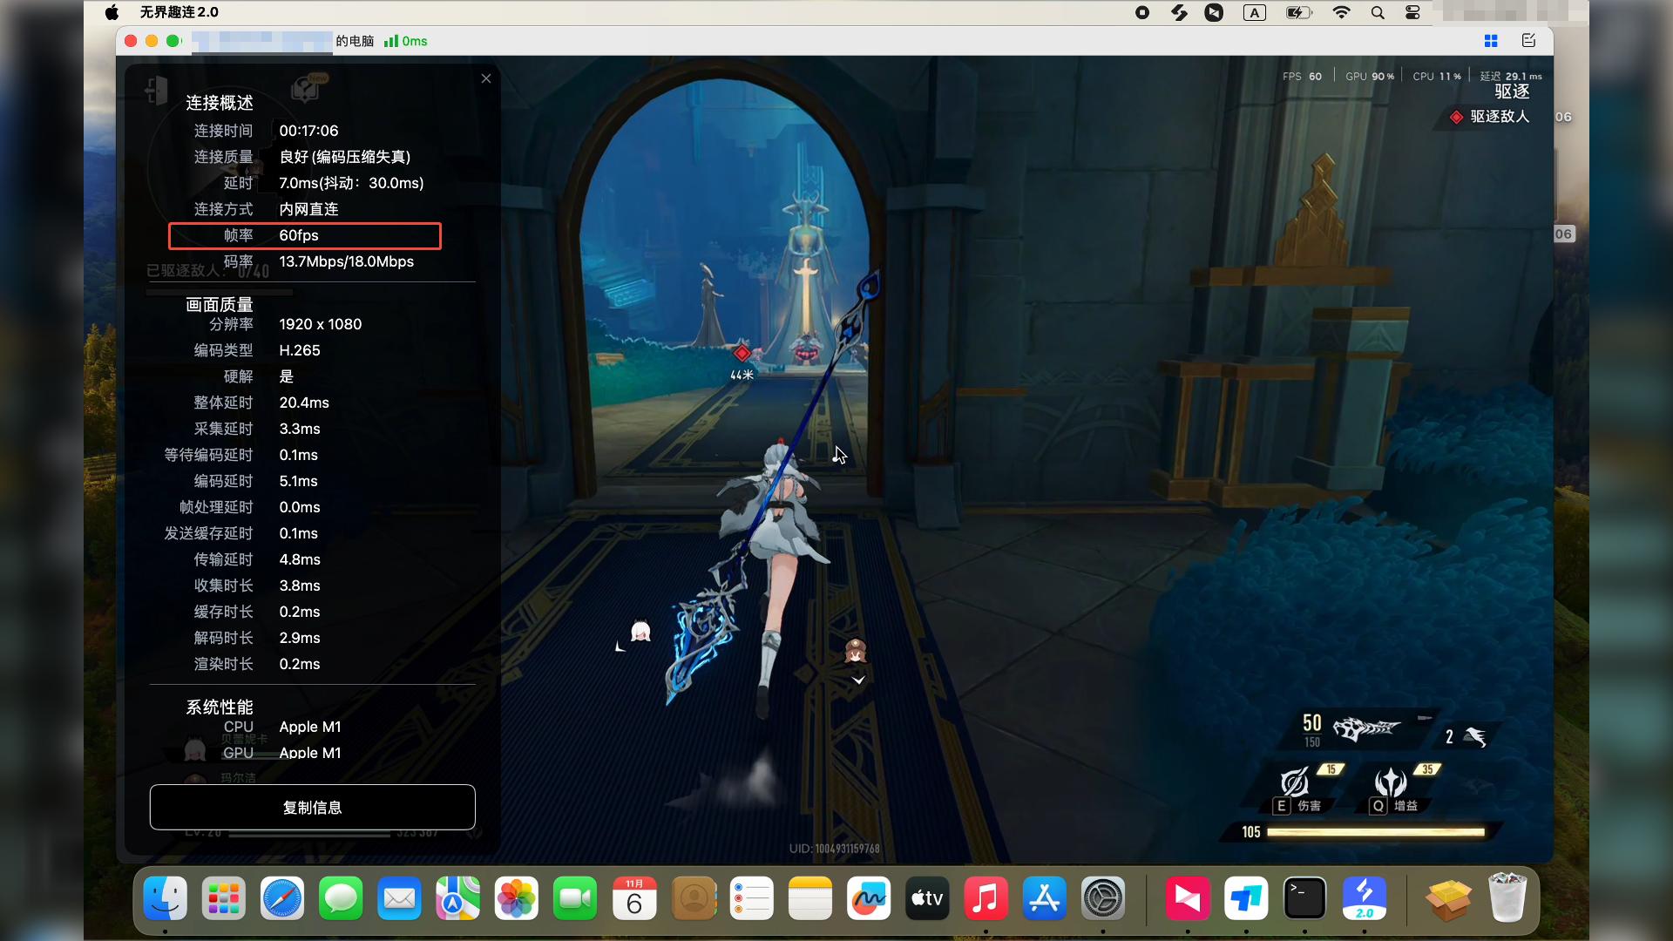
Task: Click the green signal latency indicator
Action: (x=406, y=41)
